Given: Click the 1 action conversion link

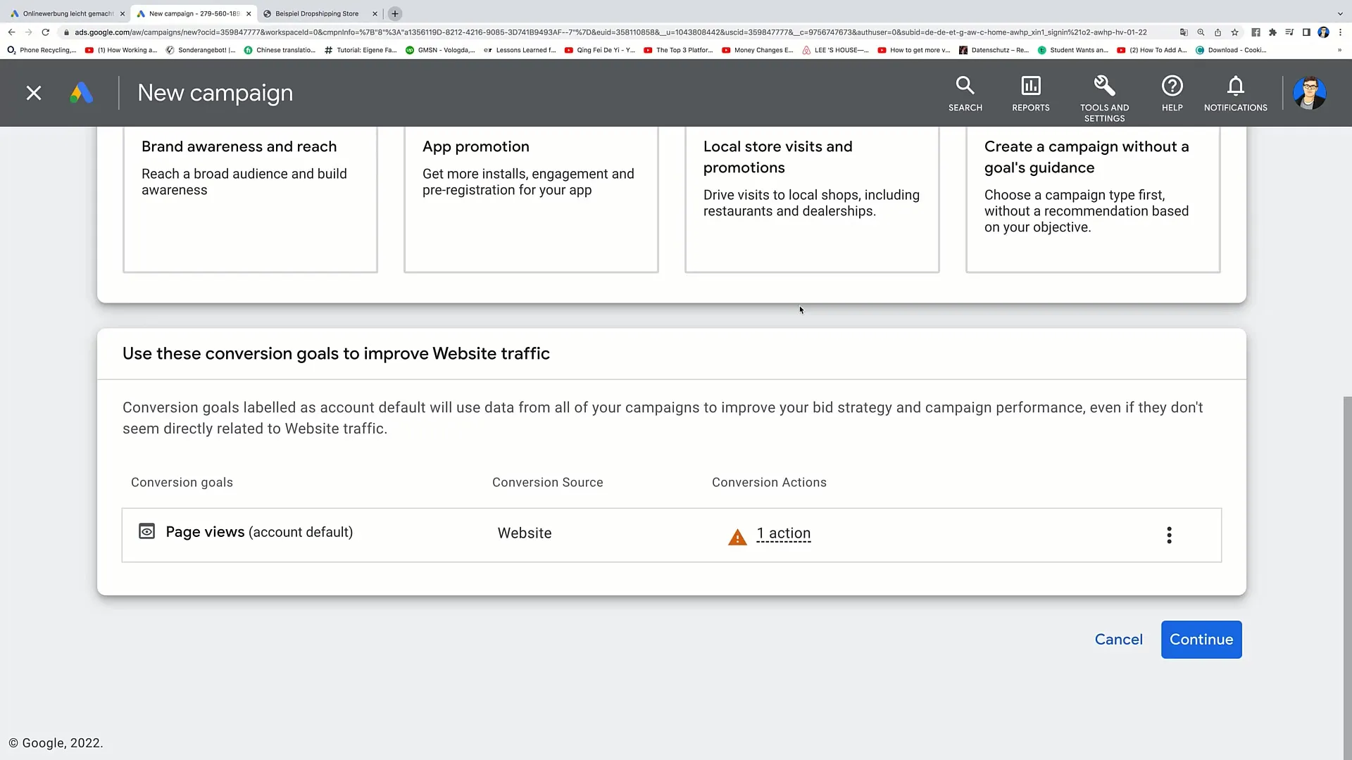Looking at the screenshot, I should pos(783,532).
